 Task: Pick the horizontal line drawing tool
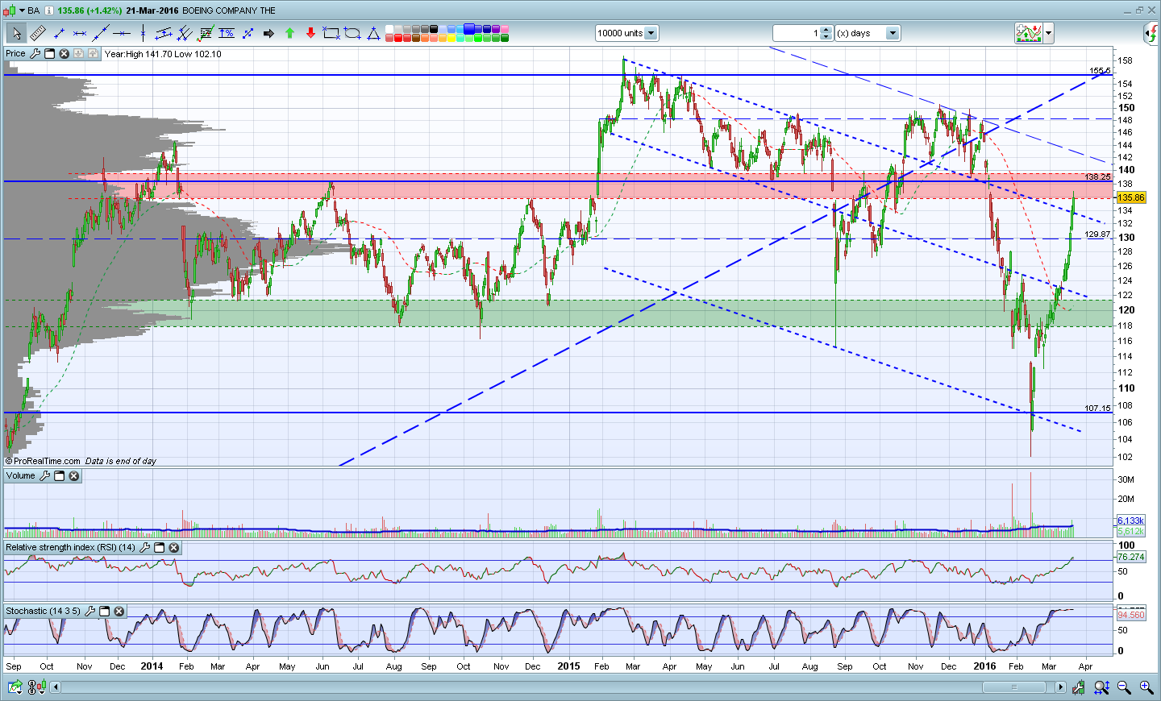pos(122,33)
